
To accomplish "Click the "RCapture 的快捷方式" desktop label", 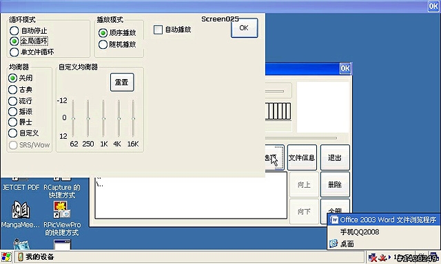I will [x=62, y=191].
